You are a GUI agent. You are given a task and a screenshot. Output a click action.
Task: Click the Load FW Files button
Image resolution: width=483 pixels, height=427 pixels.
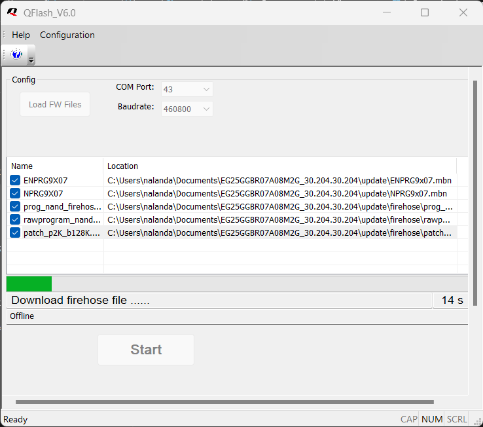pos(55,104)
